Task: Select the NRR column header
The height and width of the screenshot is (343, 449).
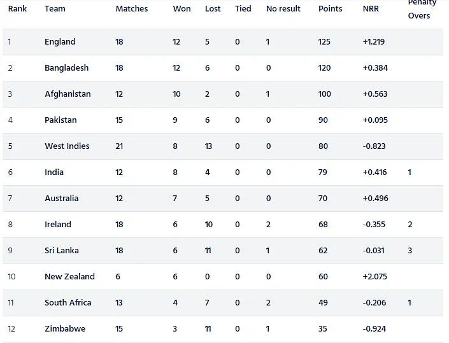Action: point(371,9)
